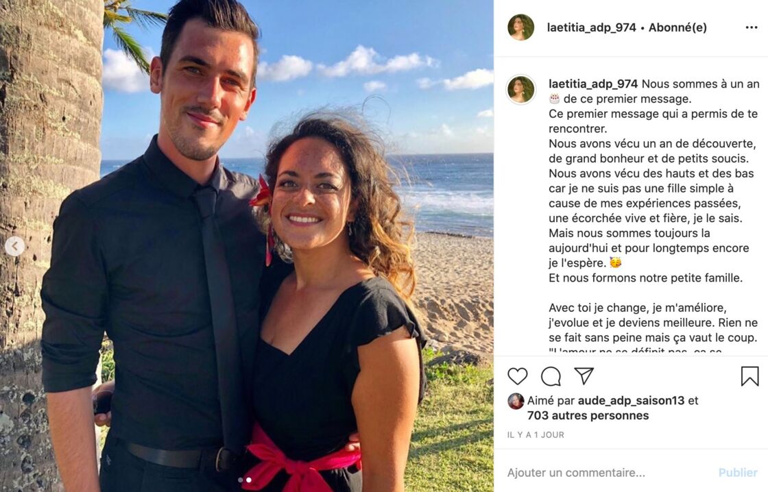
Task: Click the couple photo on the beach
Action: pos(247,246)
